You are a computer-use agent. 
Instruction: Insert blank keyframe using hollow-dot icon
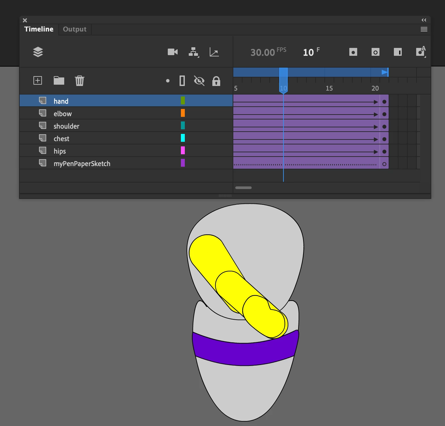[376, 52]
